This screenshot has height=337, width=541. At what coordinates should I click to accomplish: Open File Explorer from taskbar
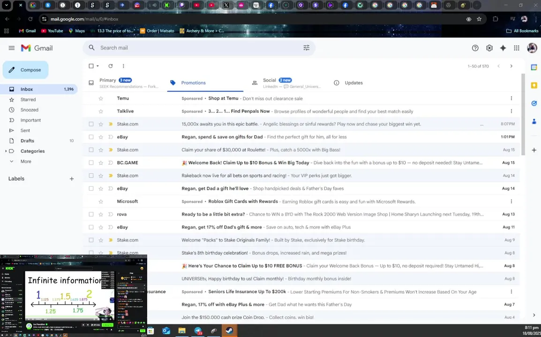click(182, 331)
